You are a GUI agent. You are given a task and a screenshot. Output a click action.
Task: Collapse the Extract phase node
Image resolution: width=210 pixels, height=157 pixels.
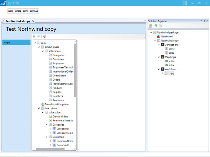pyautogui.click(x=39, y=47)
